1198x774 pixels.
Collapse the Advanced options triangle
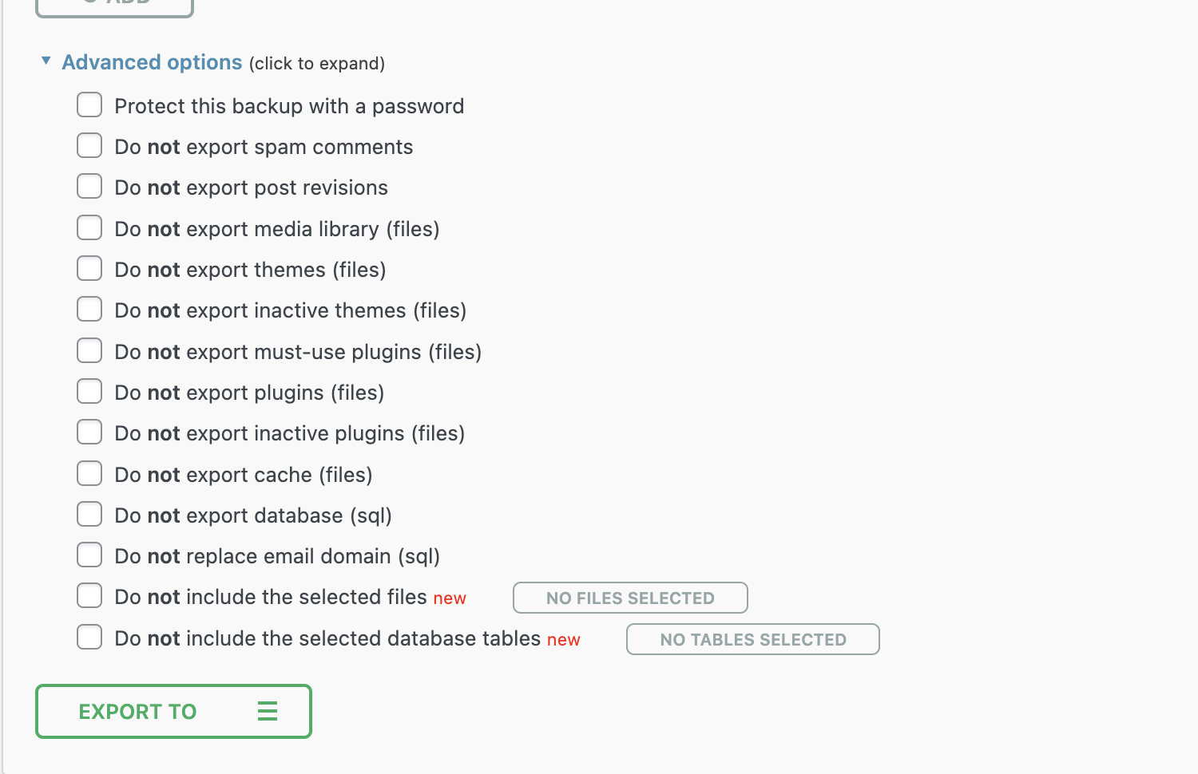pos(46,61)
